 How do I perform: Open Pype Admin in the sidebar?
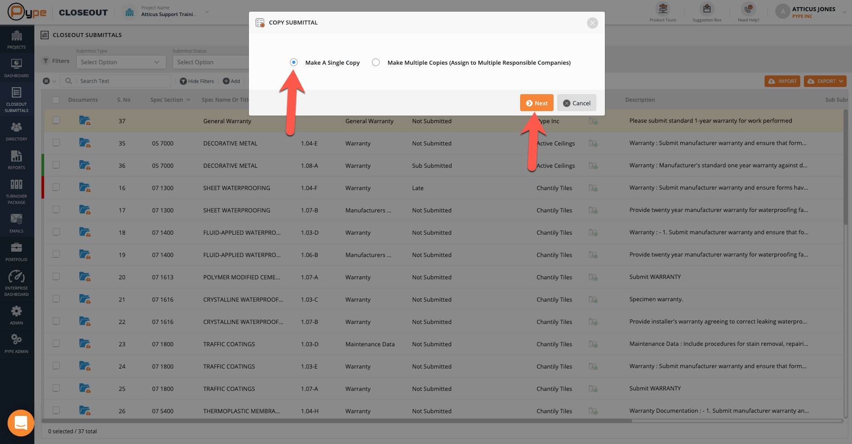pyautogui.click(x=17, y=344)
